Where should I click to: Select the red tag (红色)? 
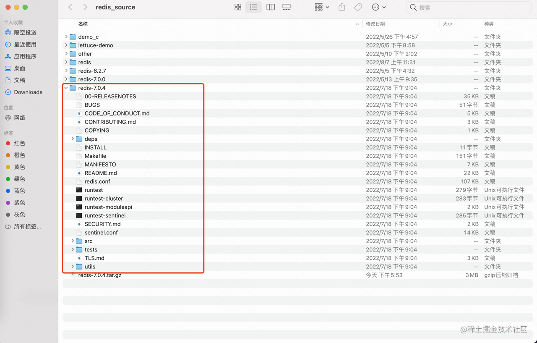[20, 143]
